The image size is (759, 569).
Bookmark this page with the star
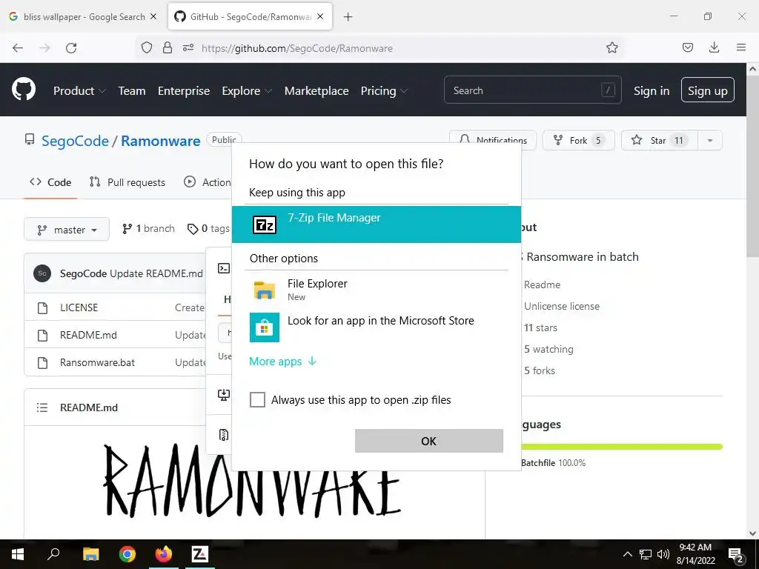click(x=611, y=47)
